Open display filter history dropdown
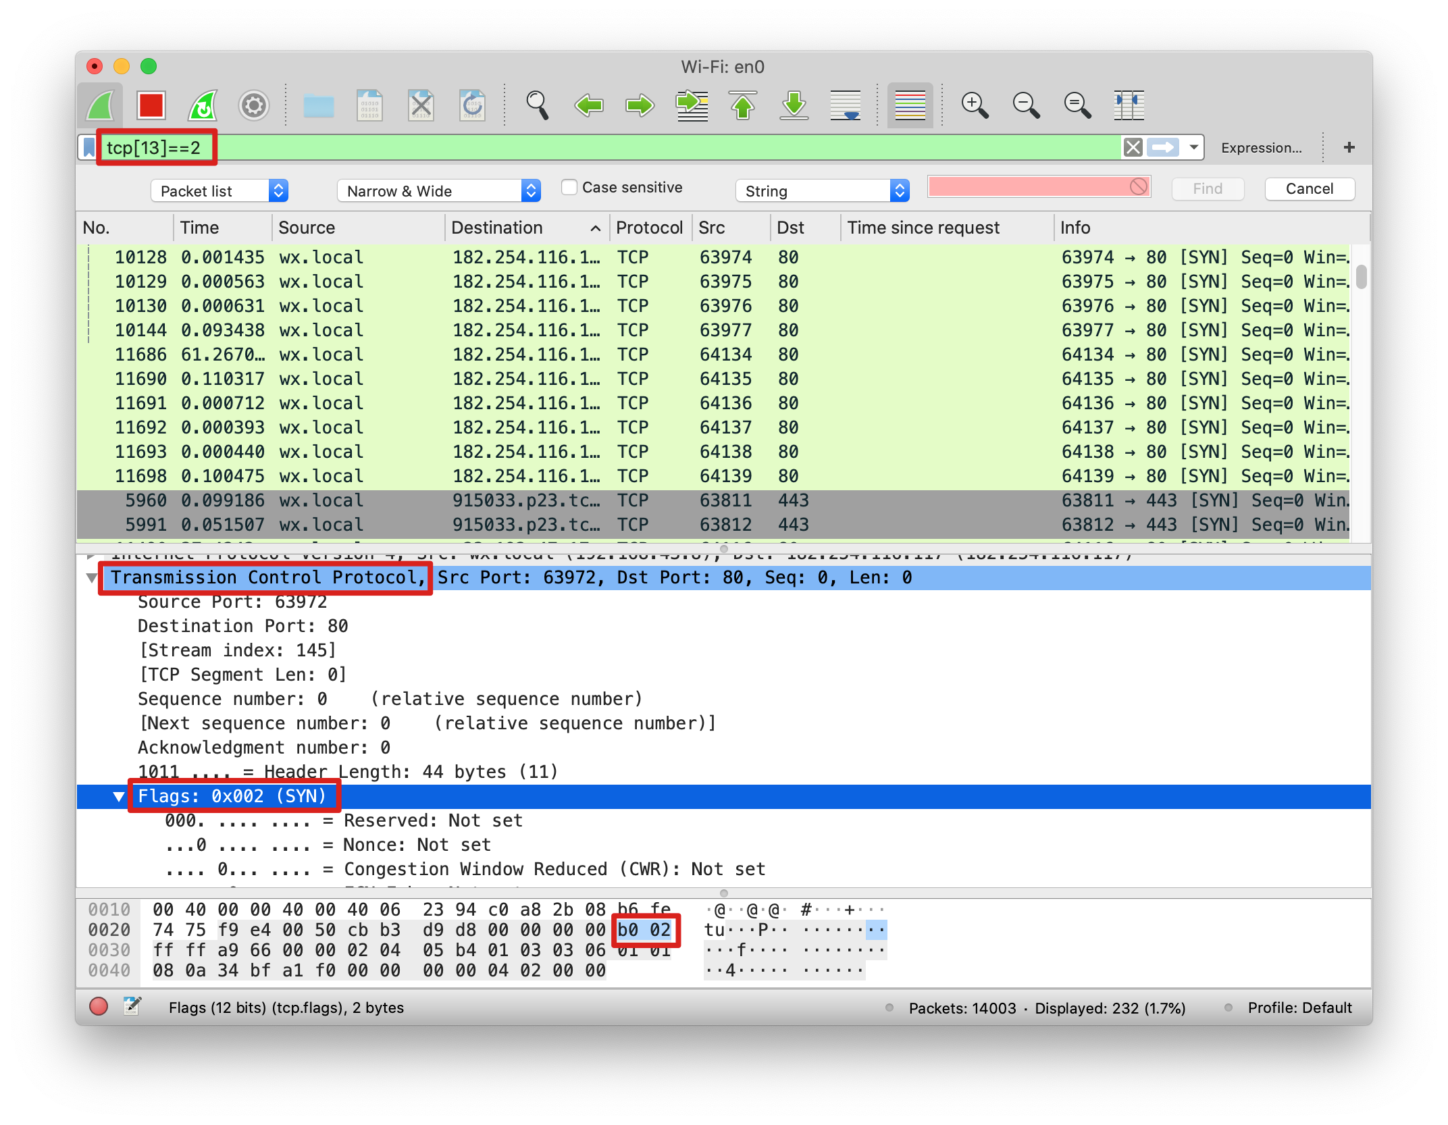Image resolution: width=1448 pixels, height=1125 pixels. tap(1193, 147)
